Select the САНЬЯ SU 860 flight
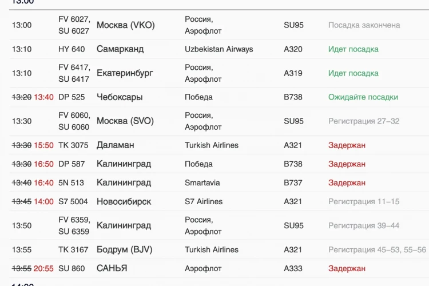The width and height of the screenshot is (429, 286). pos(219,268)
